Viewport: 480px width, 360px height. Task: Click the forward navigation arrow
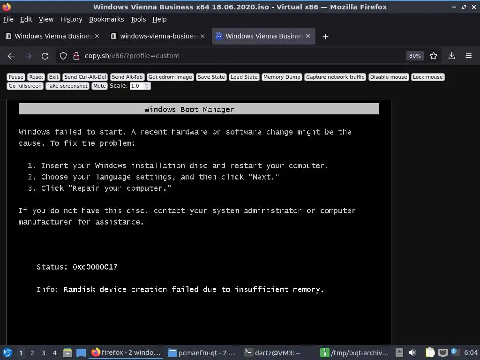(x=28, y=56)
